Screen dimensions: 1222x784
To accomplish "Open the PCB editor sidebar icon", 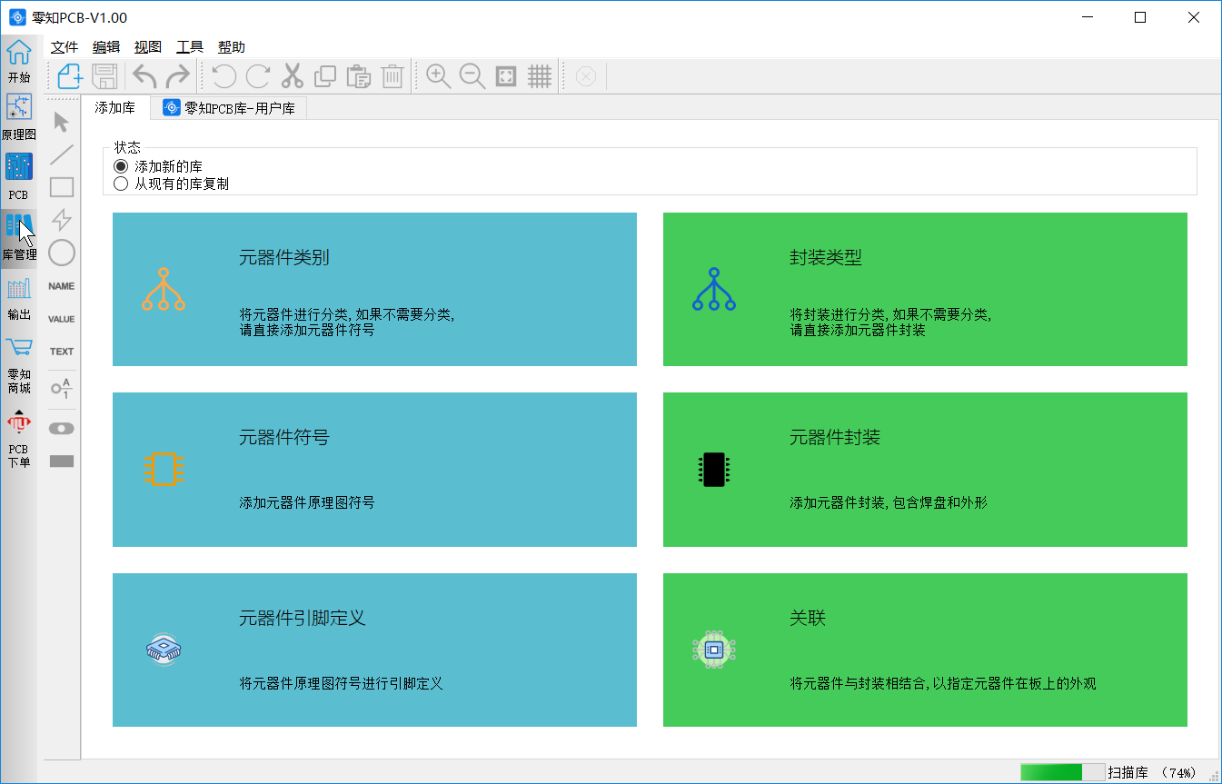I will click(x=18, y=174).
